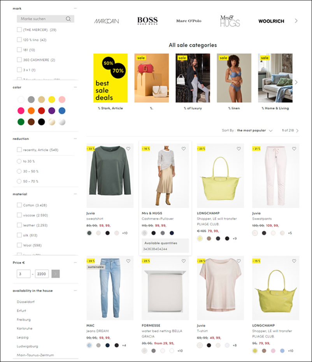The image size is (312, 362).
Task: Open the MARC CAIN brand logo
Action: [x=107, y=21]
